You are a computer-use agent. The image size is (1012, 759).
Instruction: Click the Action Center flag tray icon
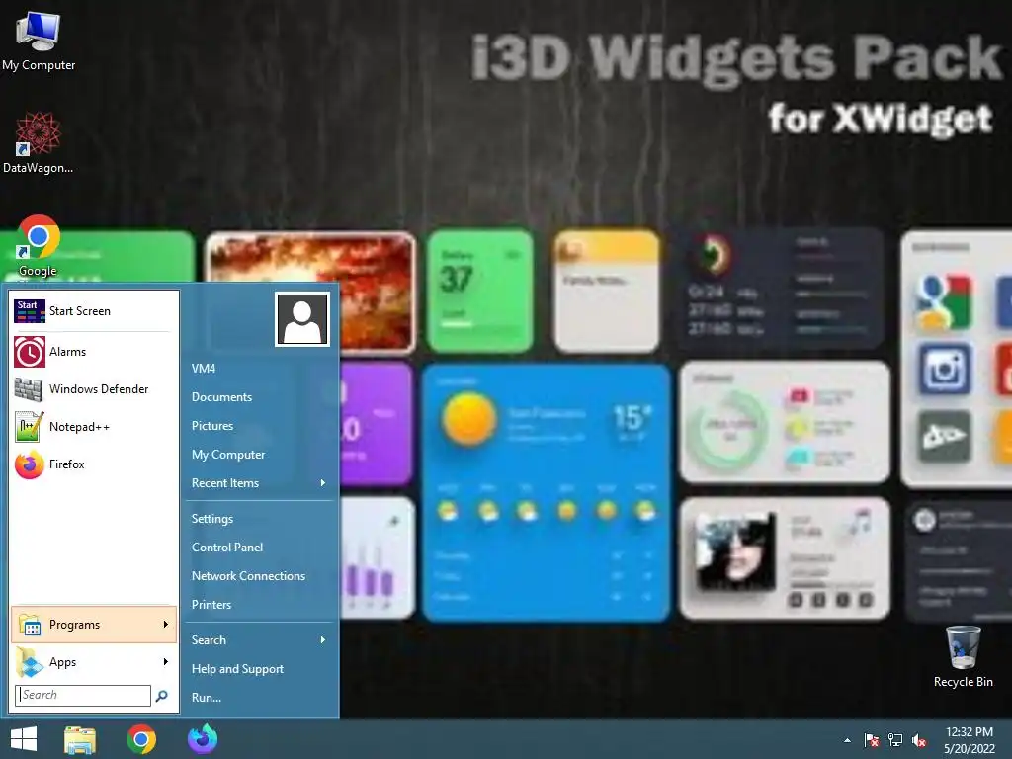(x=872, y=740)
